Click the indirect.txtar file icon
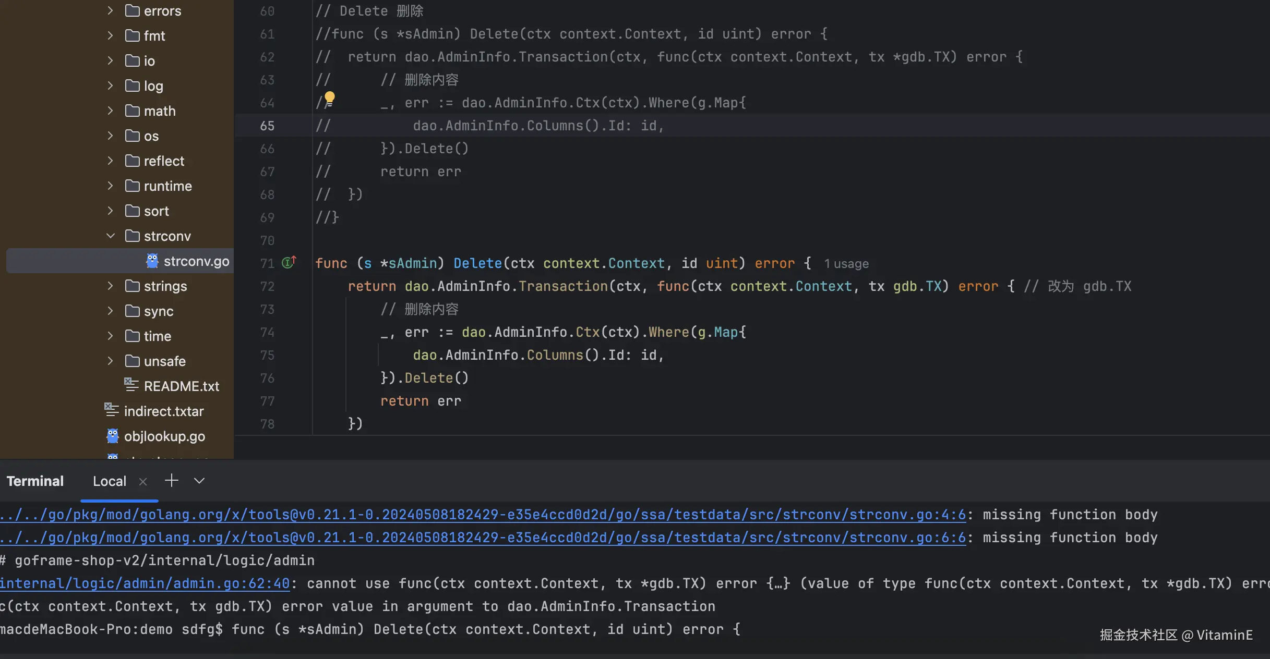This screenshot has height=659, width=1270. click(112, 410)
